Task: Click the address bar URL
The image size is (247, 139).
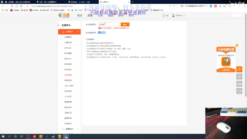Action: [52, 6]
